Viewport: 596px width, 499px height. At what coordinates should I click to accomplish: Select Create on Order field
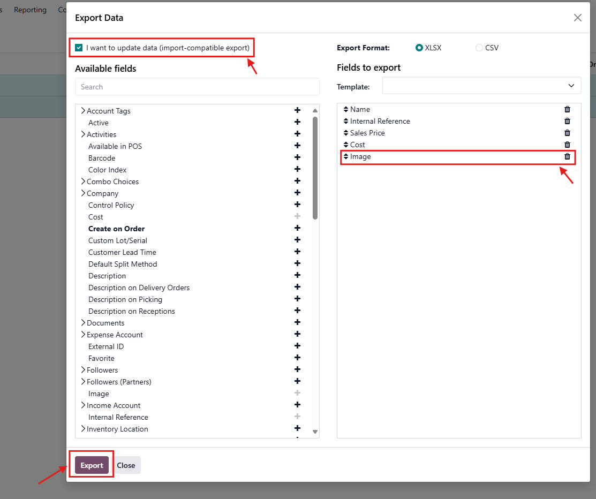[116, 229]
